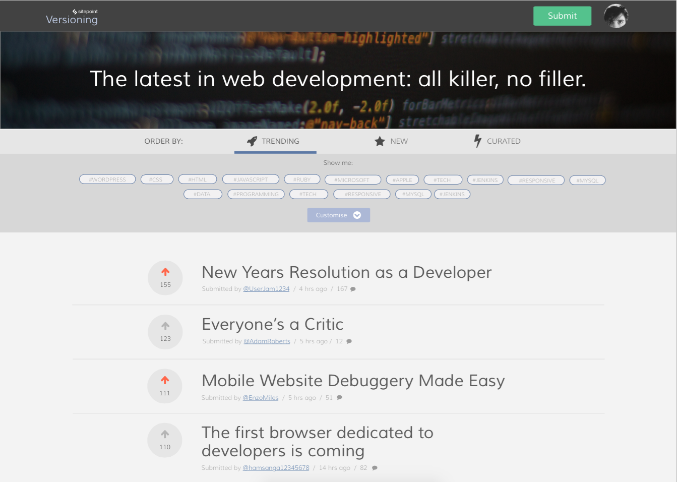Toggle the #DATA tag filter
Image resolution: width=677 pixels, height=482 pixels.
202,194
